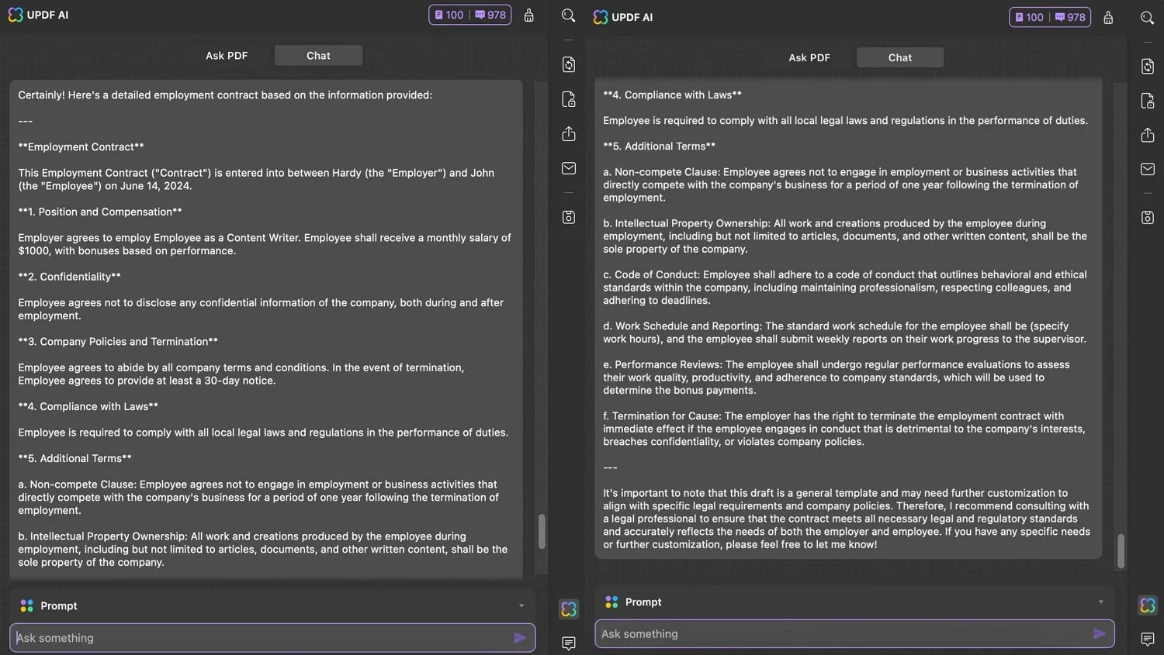Select the convert PDF icon
Screen dimensions: 1164x655
(568, 64)
